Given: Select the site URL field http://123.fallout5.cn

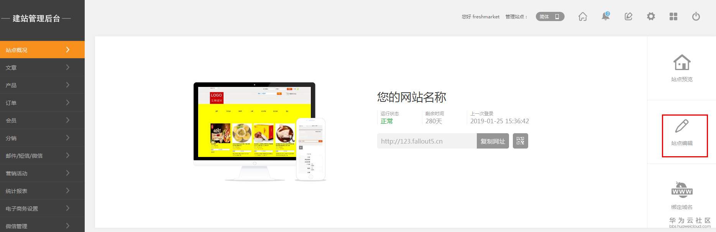Looking at the screenshot, I should (427, 141).
